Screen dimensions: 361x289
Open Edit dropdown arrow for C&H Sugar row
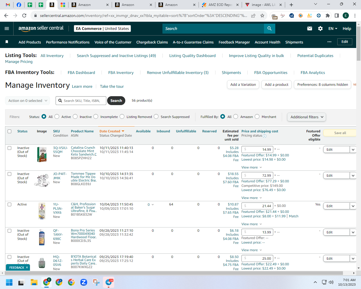pos(353,206)
